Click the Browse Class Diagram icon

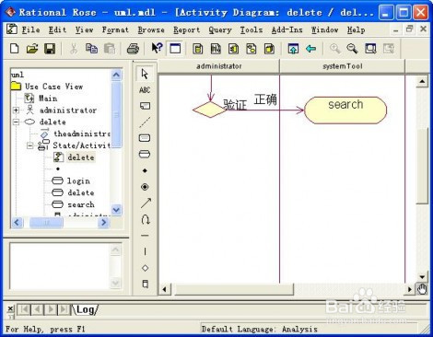pyautogui.click(x=197, y=49)
